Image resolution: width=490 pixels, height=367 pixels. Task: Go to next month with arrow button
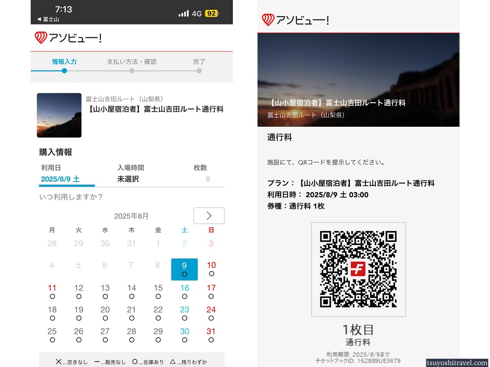(x=209, y=216)
